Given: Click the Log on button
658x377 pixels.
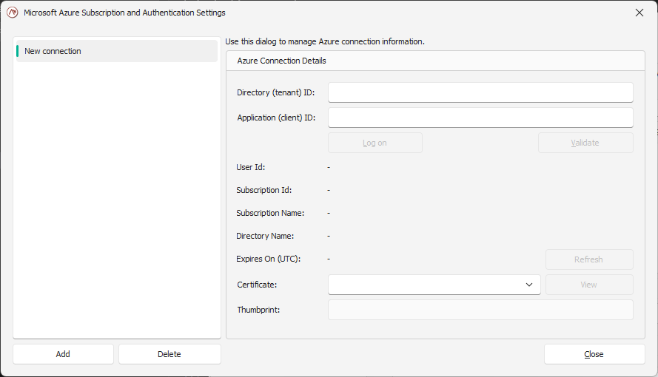Looking at the screenshot, I should (375, 143).
